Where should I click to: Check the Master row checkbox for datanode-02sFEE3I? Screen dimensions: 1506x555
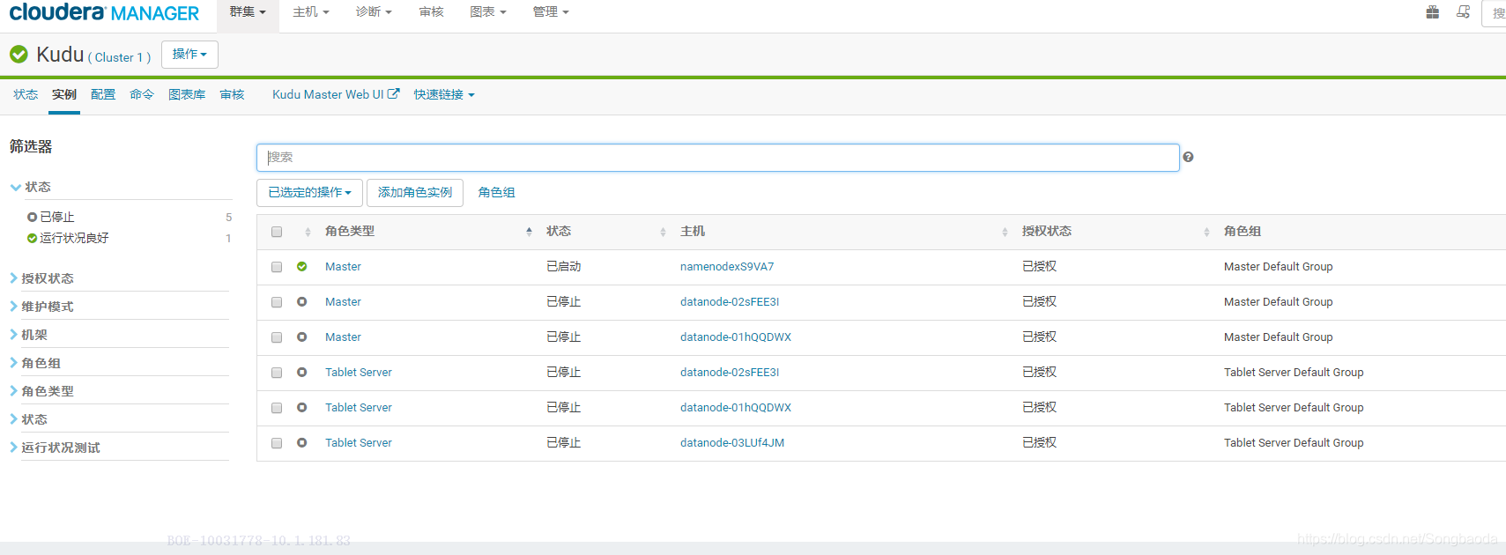point(277,302)
